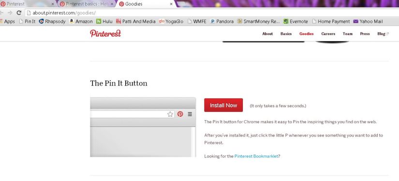Go to the Careers page
The image size is (399, 181).
point(328,34)
